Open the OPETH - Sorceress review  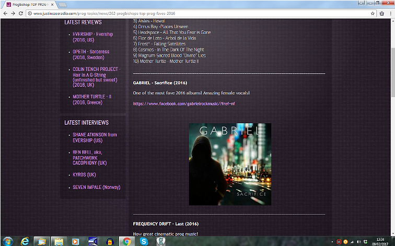pos(91,54)
